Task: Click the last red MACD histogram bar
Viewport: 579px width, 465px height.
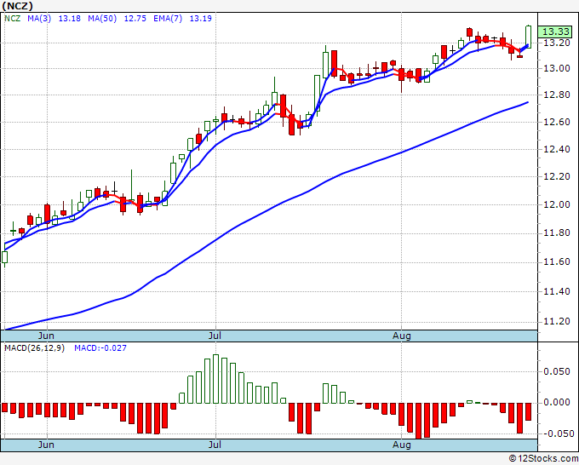Action: point(529,411)
